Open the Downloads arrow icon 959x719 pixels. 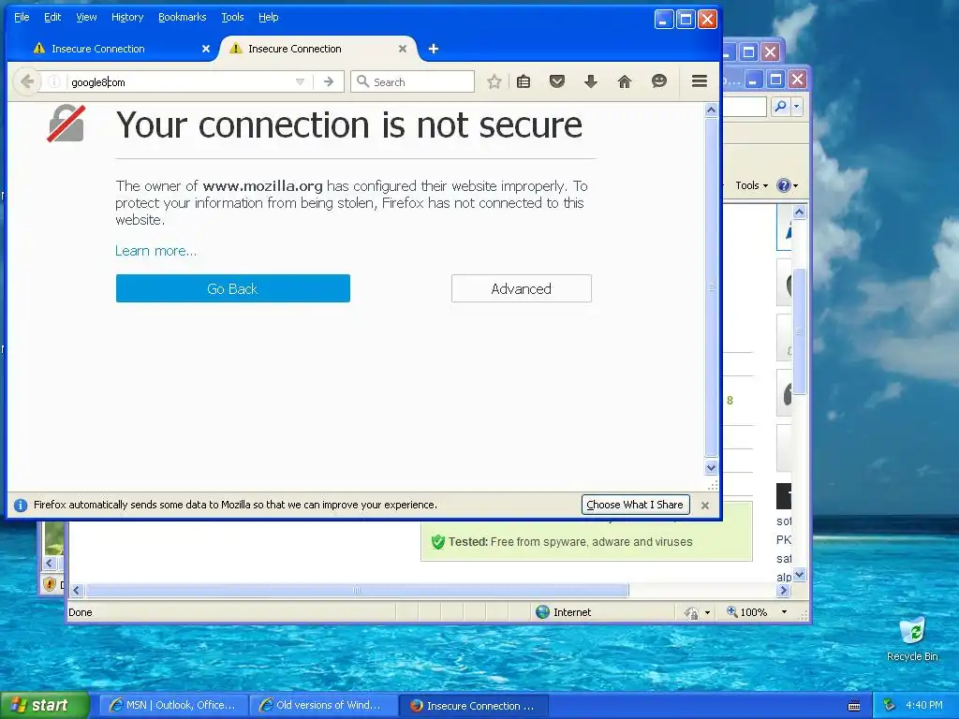click(x=590, y=81)
